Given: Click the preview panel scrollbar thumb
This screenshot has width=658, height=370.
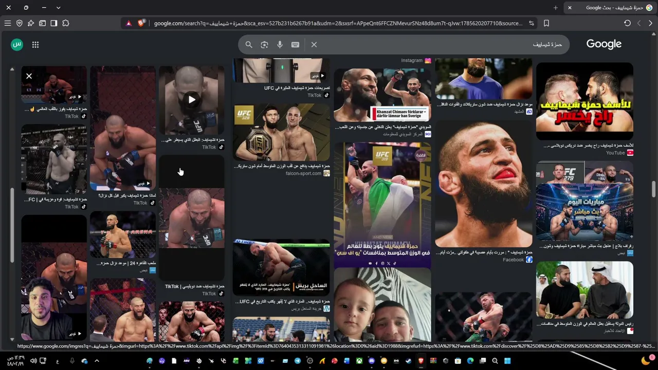Looking at the screenshot, I should 12,226.
